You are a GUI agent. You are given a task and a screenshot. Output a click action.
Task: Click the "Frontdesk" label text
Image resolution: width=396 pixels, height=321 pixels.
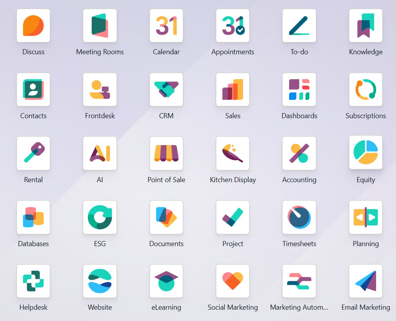pyautogui.click(x=100, y=116)
